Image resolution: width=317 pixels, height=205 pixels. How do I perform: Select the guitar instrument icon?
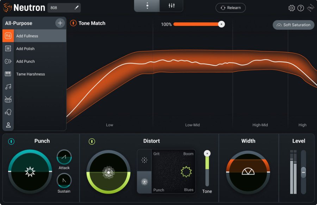click(8, 61)
